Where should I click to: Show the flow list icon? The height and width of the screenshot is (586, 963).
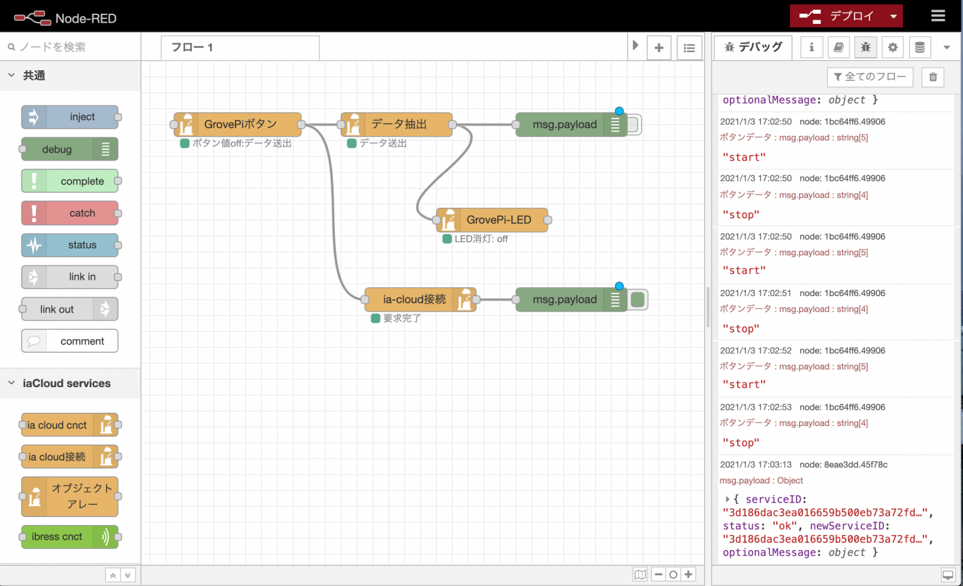[x=689, y=48]
